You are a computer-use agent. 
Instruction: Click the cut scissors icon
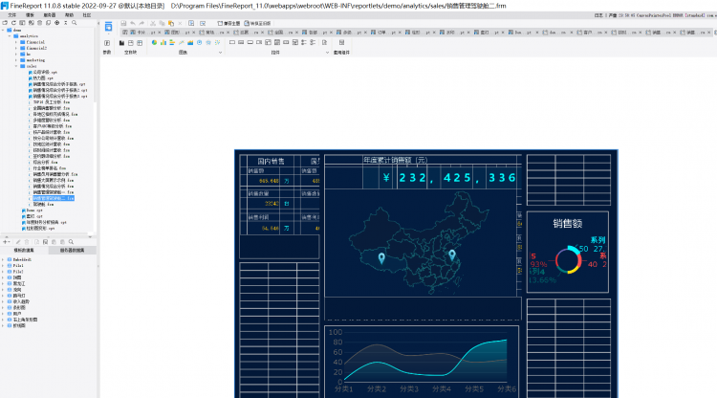coord(153,23)
